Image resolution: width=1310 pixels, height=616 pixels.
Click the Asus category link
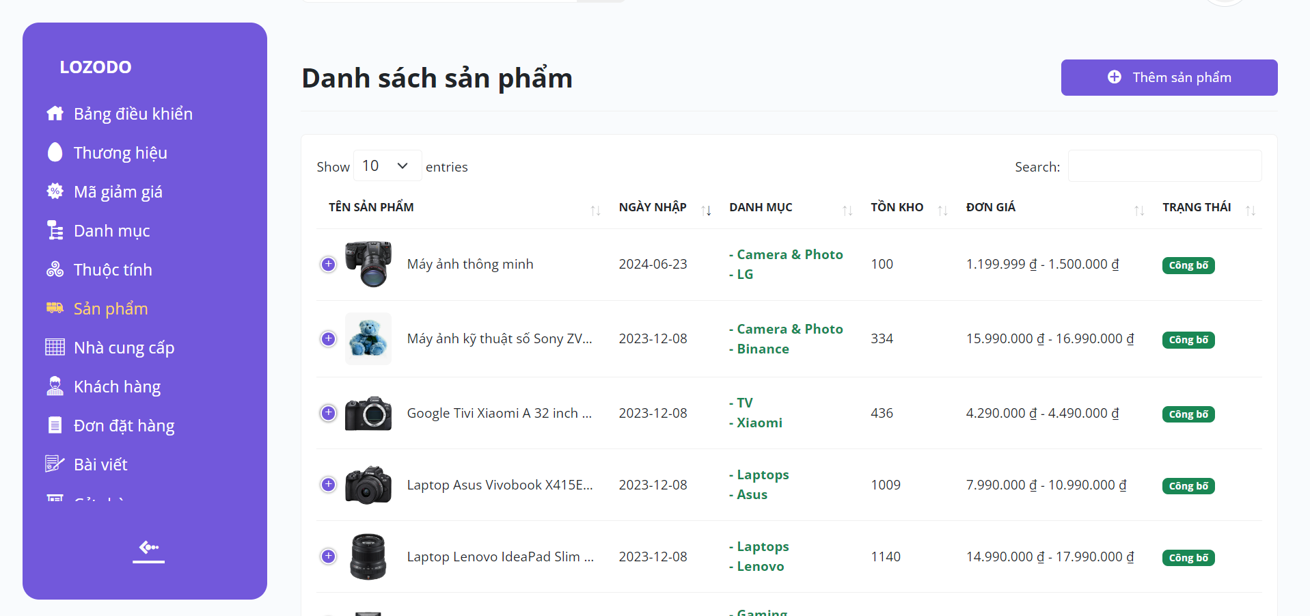pyautogui.click(x=748, y=494)
